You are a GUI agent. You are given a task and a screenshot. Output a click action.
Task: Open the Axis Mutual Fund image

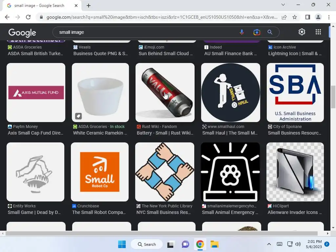tap(36, 93)
